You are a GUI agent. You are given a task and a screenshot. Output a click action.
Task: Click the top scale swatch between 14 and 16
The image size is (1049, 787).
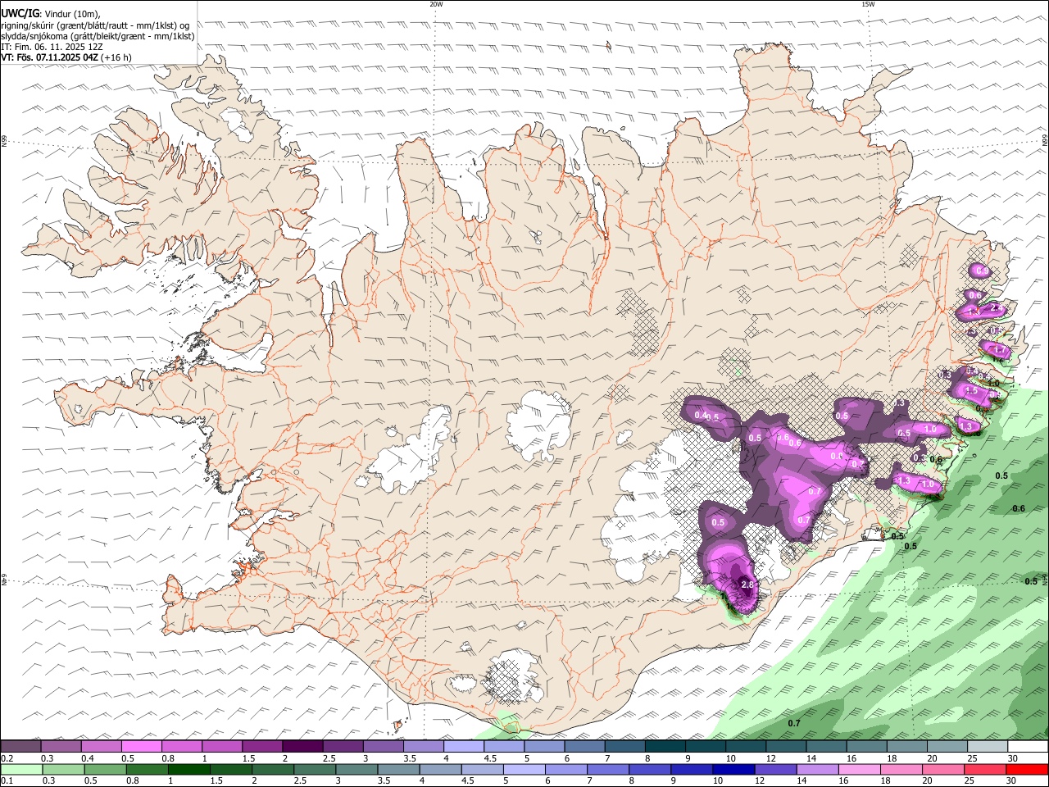point(827,747)
